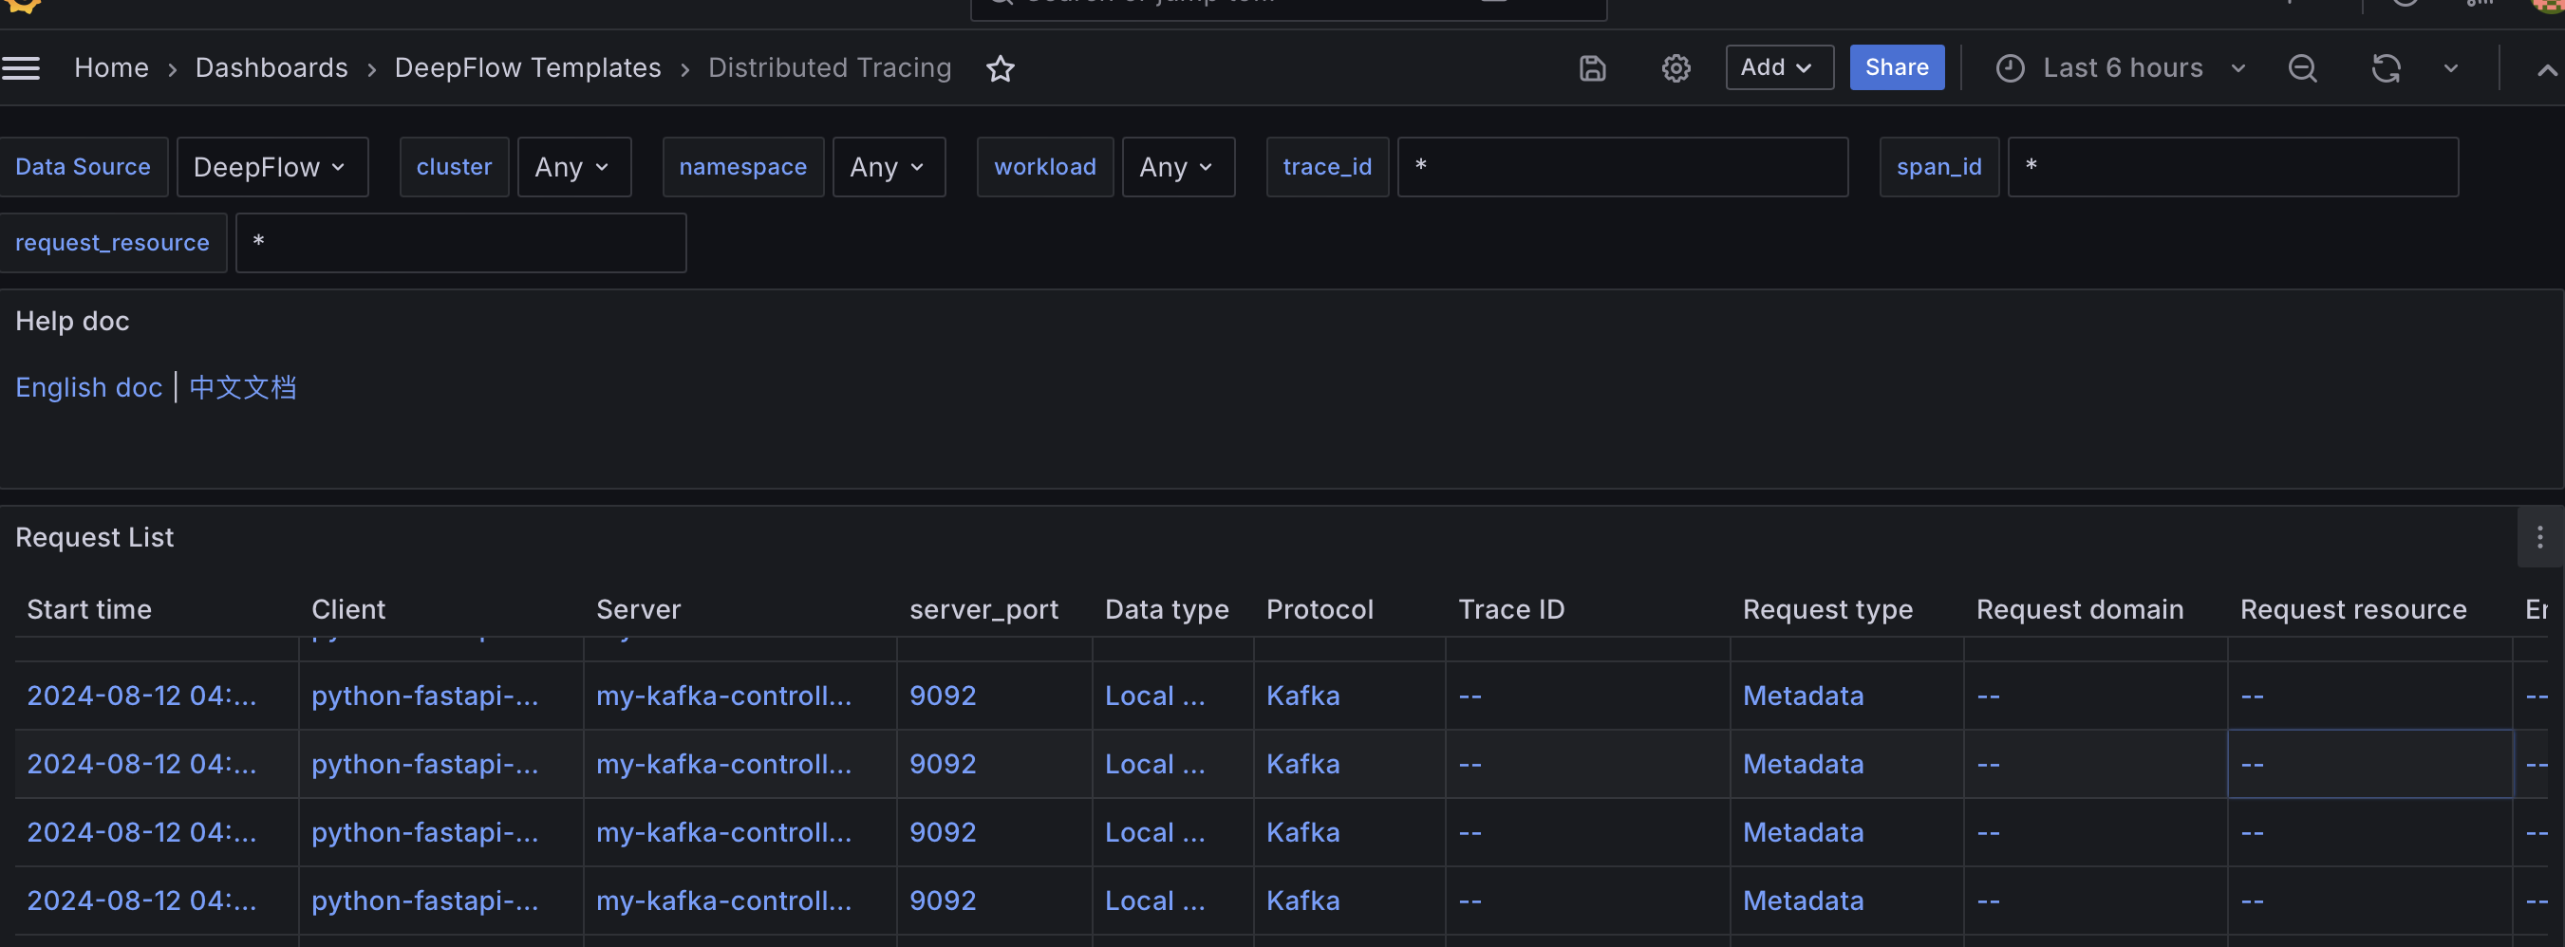2565x947 pixels.
Task: Click the Share button
Action: (1896, 67)
